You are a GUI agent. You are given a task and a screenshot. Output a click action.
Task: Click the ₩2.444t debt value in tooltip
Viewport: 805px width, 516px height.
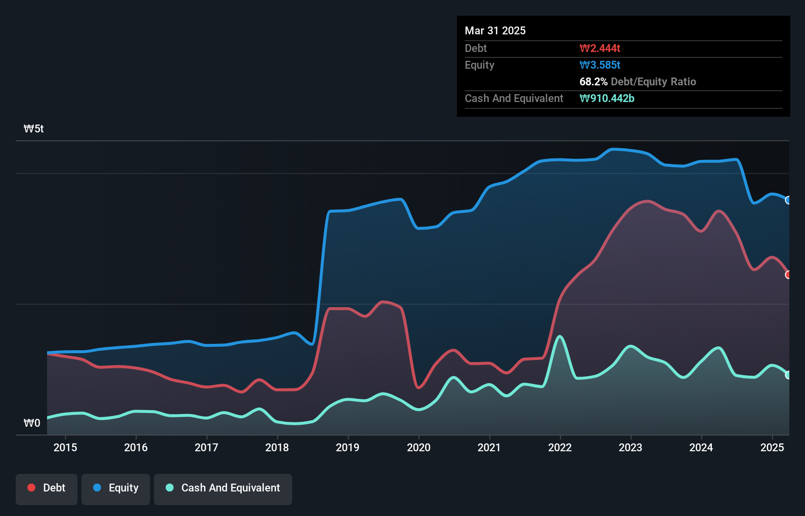600,48
